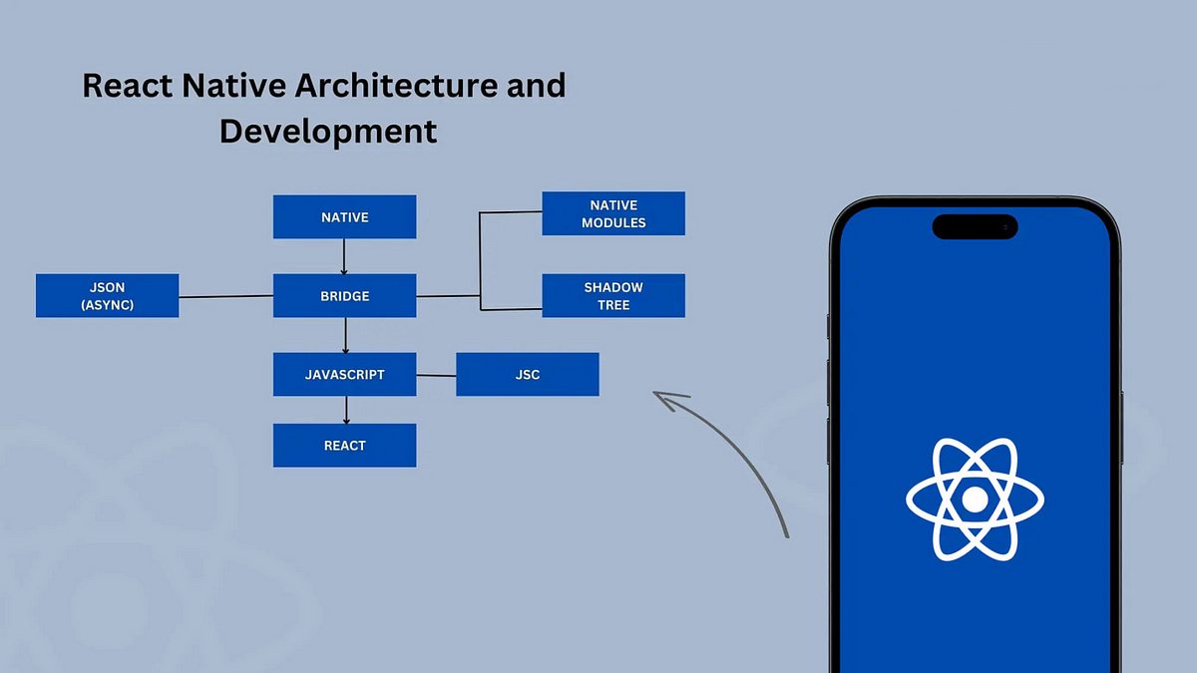The image size is (1197, 673).
Task: Click the NATIVE box in the diagram
Action: (345, 217)
